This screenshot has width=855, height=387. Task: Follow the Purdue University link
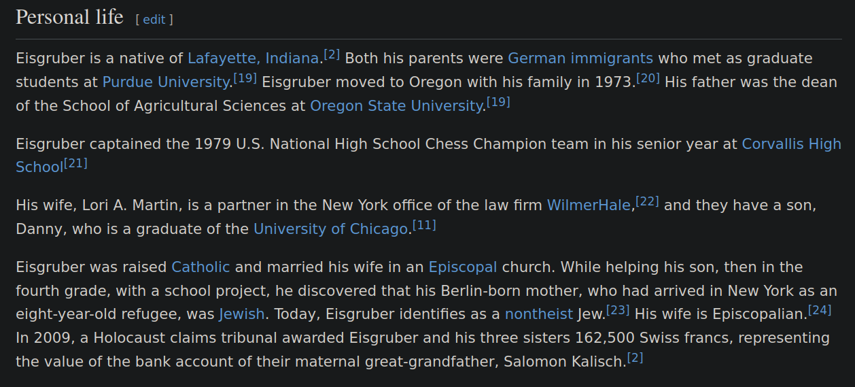(166, 82)
